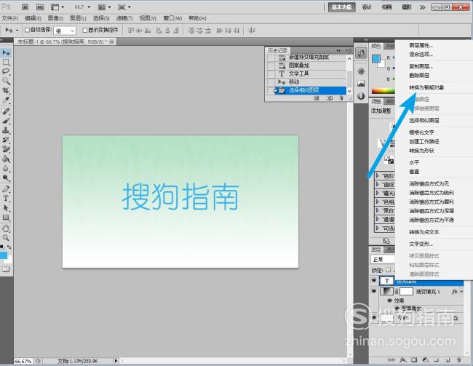The image size is (473, 366).
Task: Select the Rectangle shape tool
Action: [x=6, y=218]
